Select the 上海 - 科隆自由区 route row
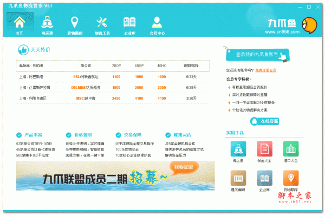325x215 pixels. [113, 99]
